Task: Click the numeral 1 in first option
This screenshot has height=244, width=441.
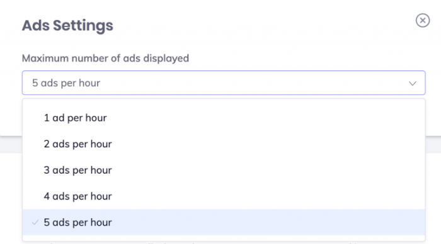Action: click(x=47, y=118)
